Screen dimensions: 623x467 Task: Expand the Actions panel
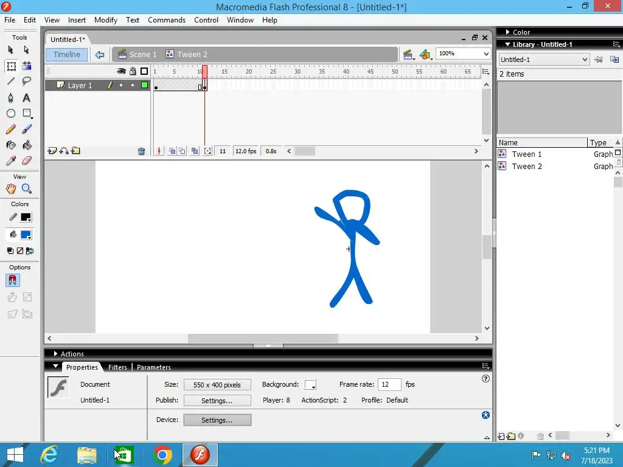click(55, 354)
